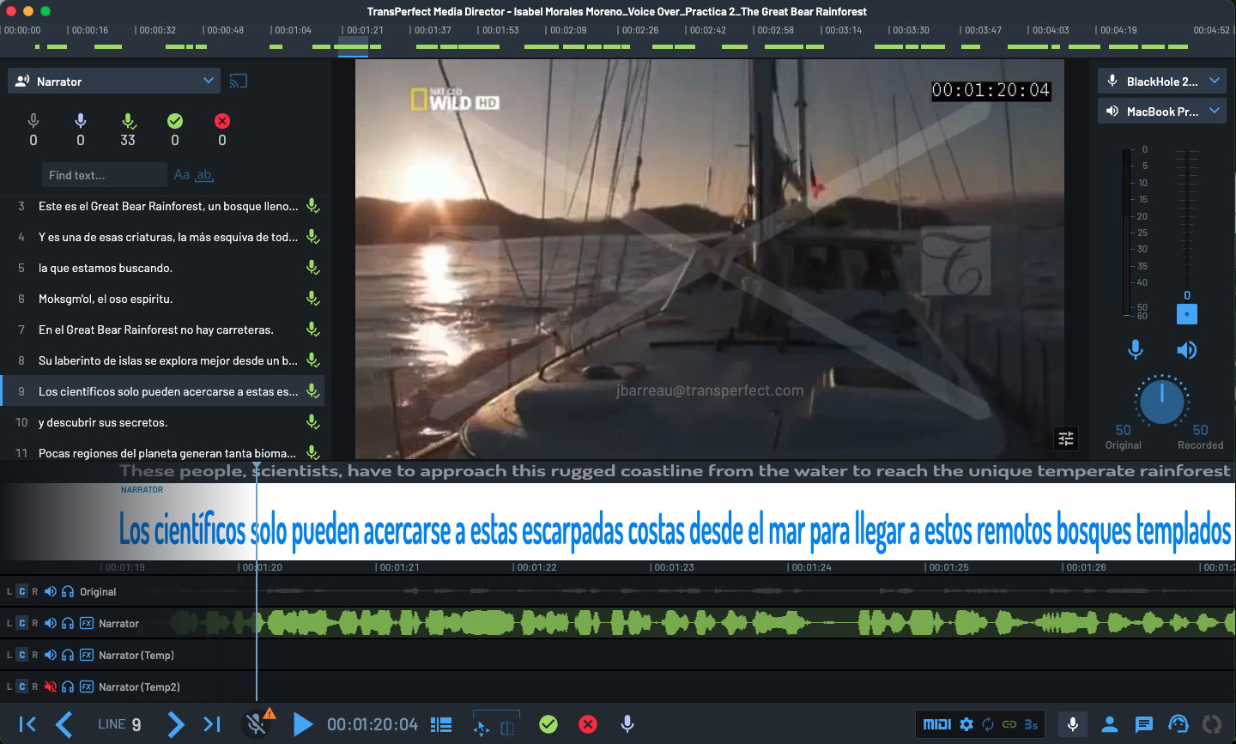Open the Narrator character dropdown

[x=114, y=81]
